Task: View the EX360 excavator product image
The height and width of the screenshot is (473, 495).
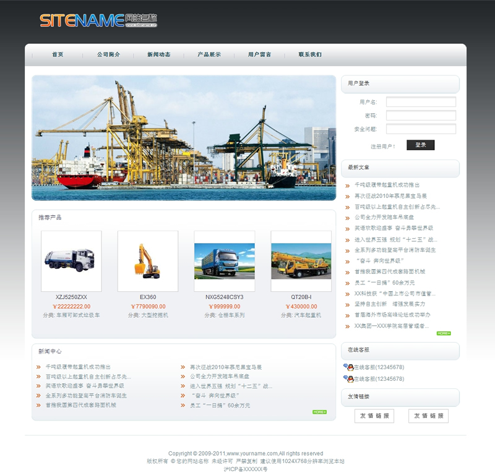Action: point(147,261)
